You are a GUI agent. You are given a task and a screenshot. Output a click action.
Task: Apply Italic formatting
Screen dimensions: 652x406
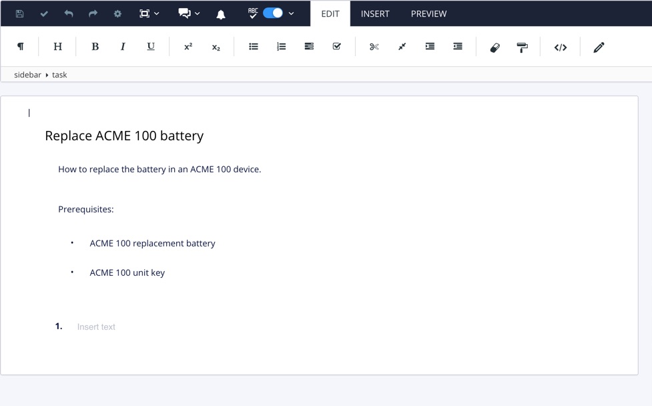click(x=123, y=46)
